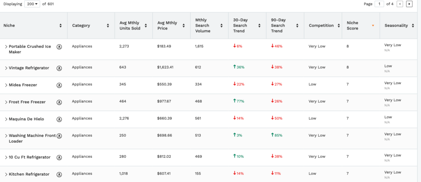Click Amazon icon next to 10 Cu Ft Refrigerator
This screenshot has height=182, width=421.
tap(59, 157)
